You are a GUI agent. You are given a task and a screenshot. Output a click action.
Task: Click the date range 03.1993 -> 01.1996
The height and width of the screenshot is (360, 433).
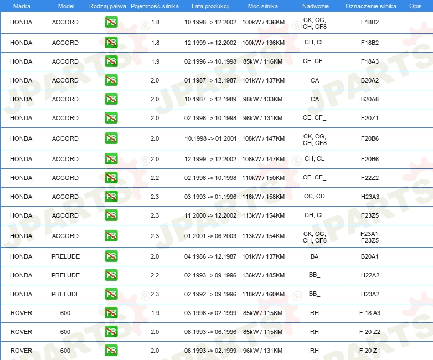coord(210,197)
